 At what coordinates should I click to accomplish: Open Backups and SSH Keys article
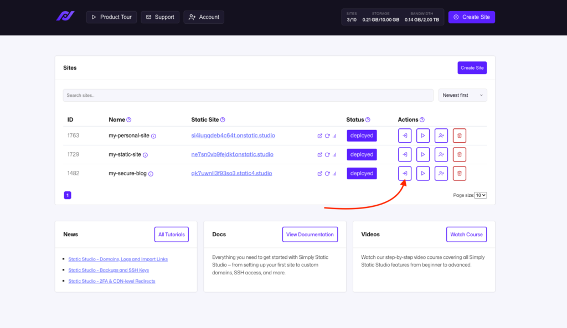(109, 270)
